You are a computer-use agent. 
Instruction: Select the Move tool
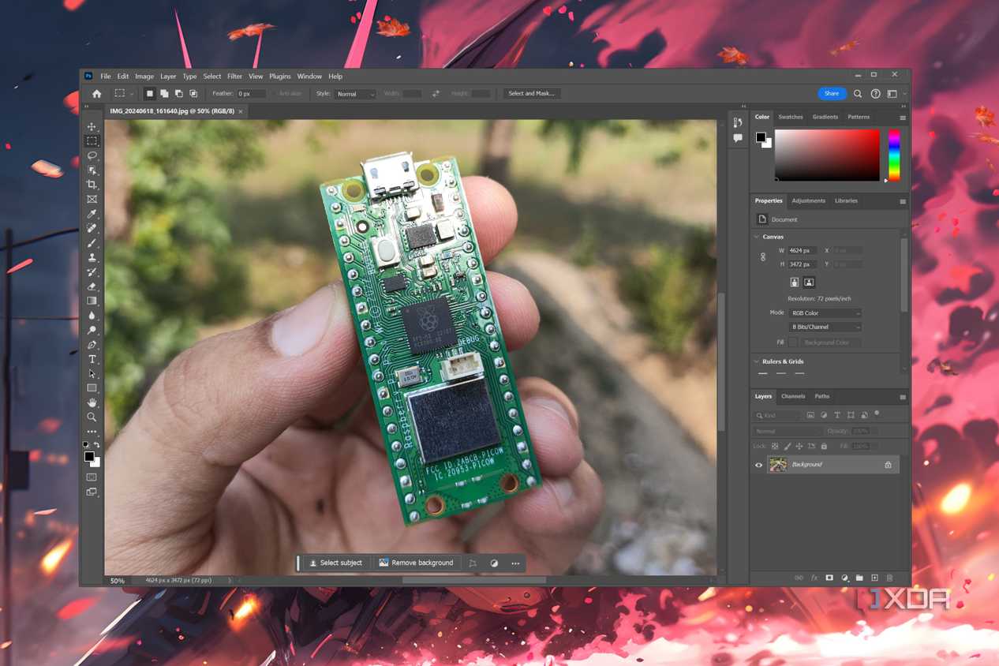point(92,126)
